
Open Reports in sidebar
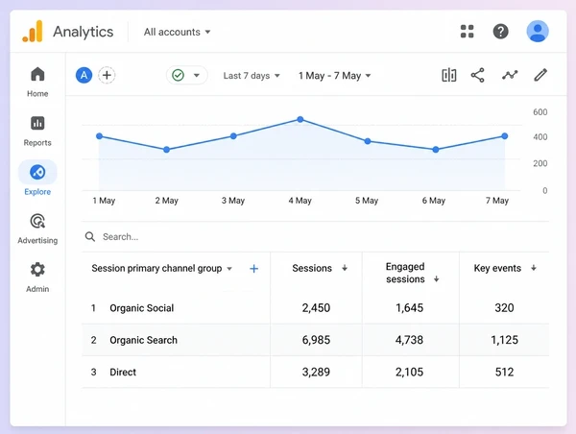coord(37,132)
